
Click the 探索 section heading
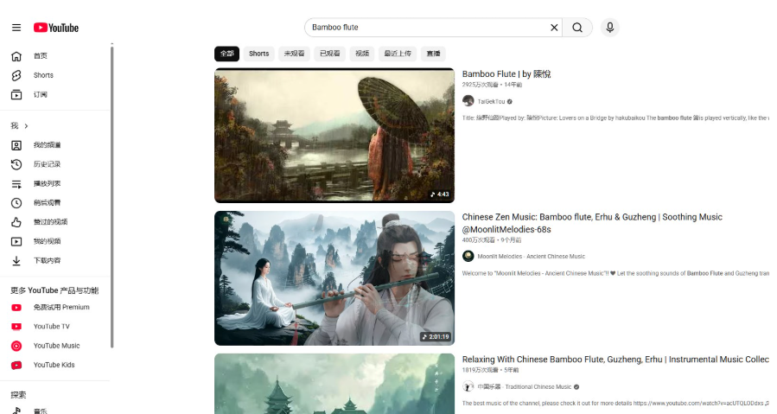[18, 395]
